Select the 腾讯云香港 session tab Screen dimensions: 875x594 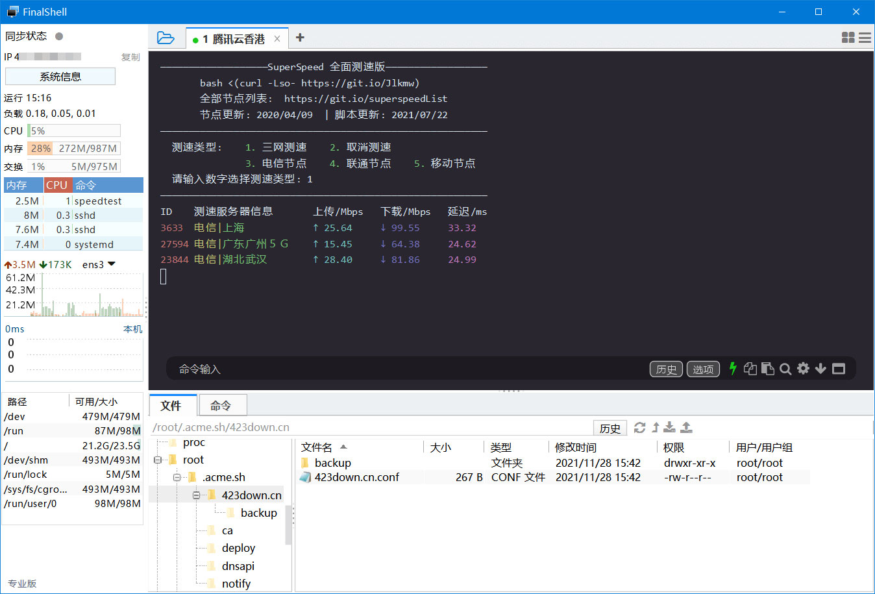(235, 38)
